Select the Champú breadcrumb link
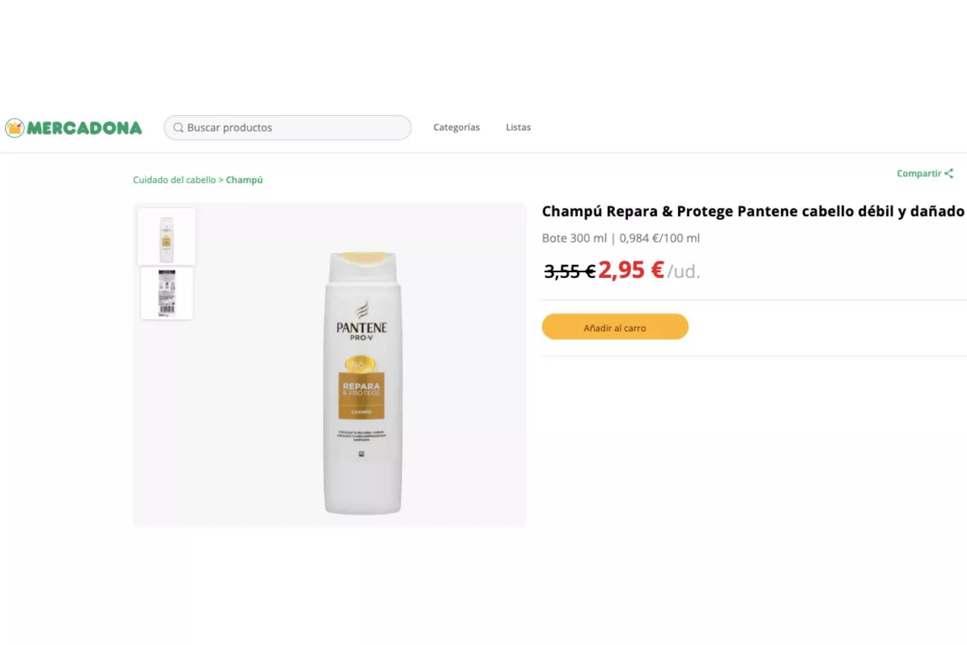 [244, 180]
